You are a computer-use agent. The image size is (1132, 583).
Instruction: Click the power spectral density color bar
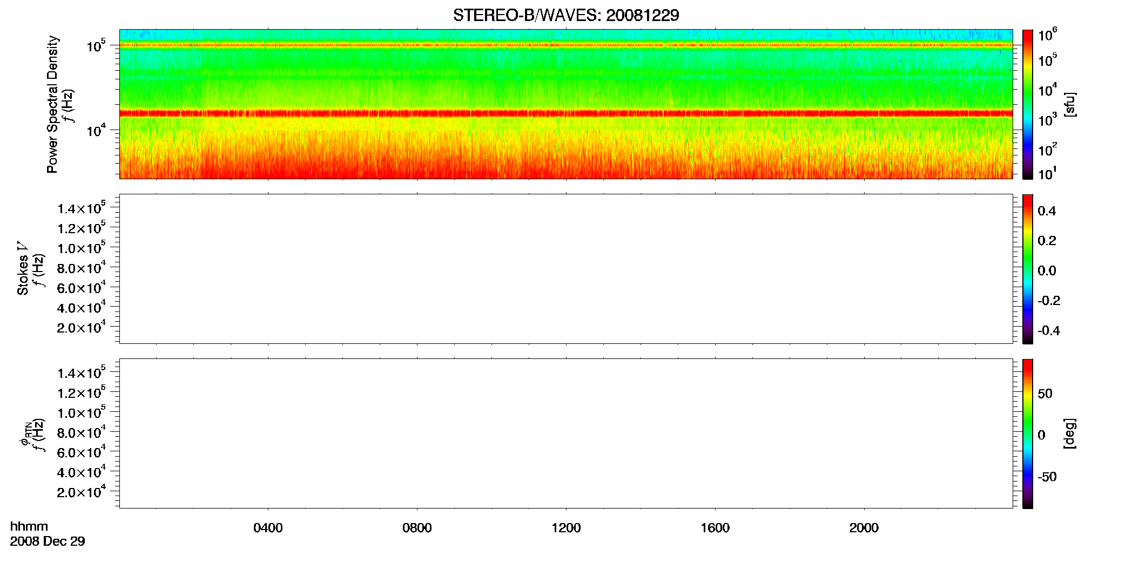tap(1028, 104)
